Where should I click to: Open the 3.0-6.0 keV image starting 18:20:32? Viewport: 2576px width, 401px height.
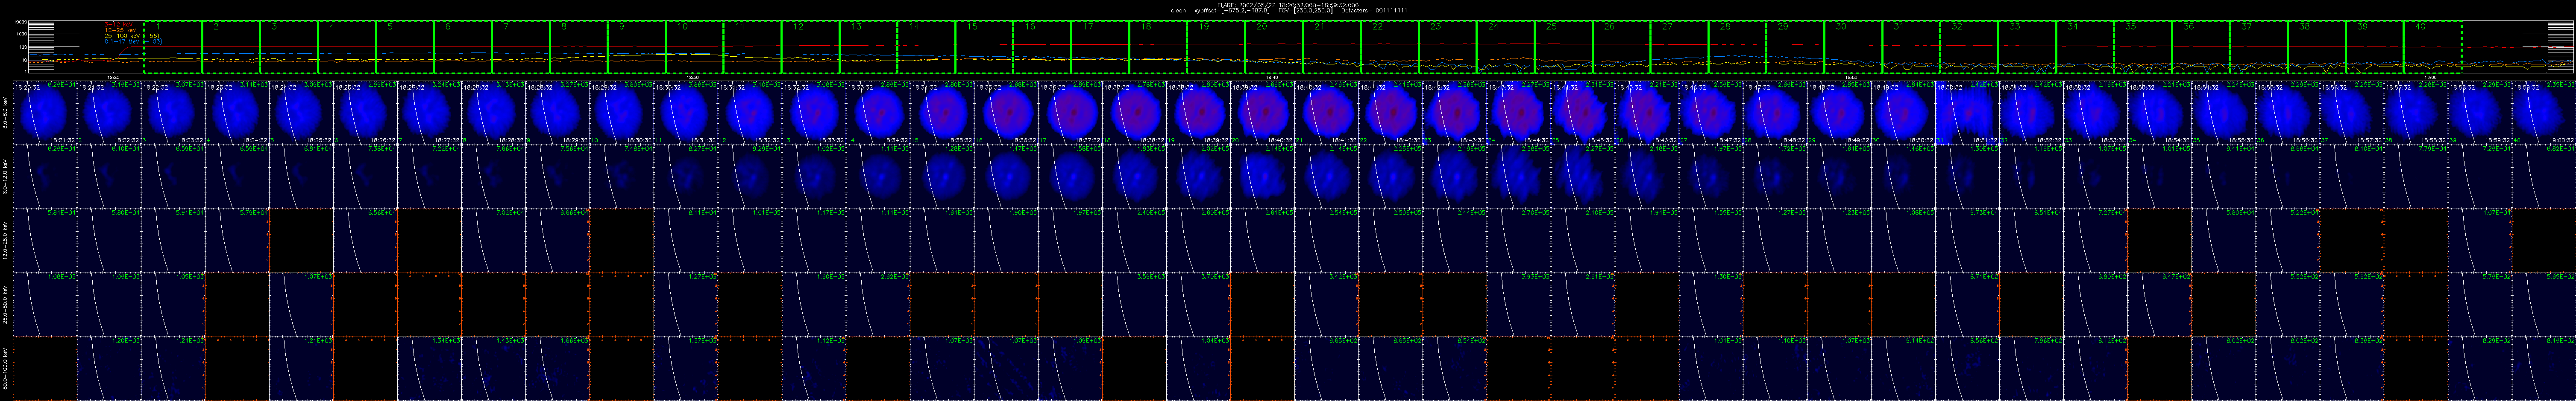click(45, 113)
